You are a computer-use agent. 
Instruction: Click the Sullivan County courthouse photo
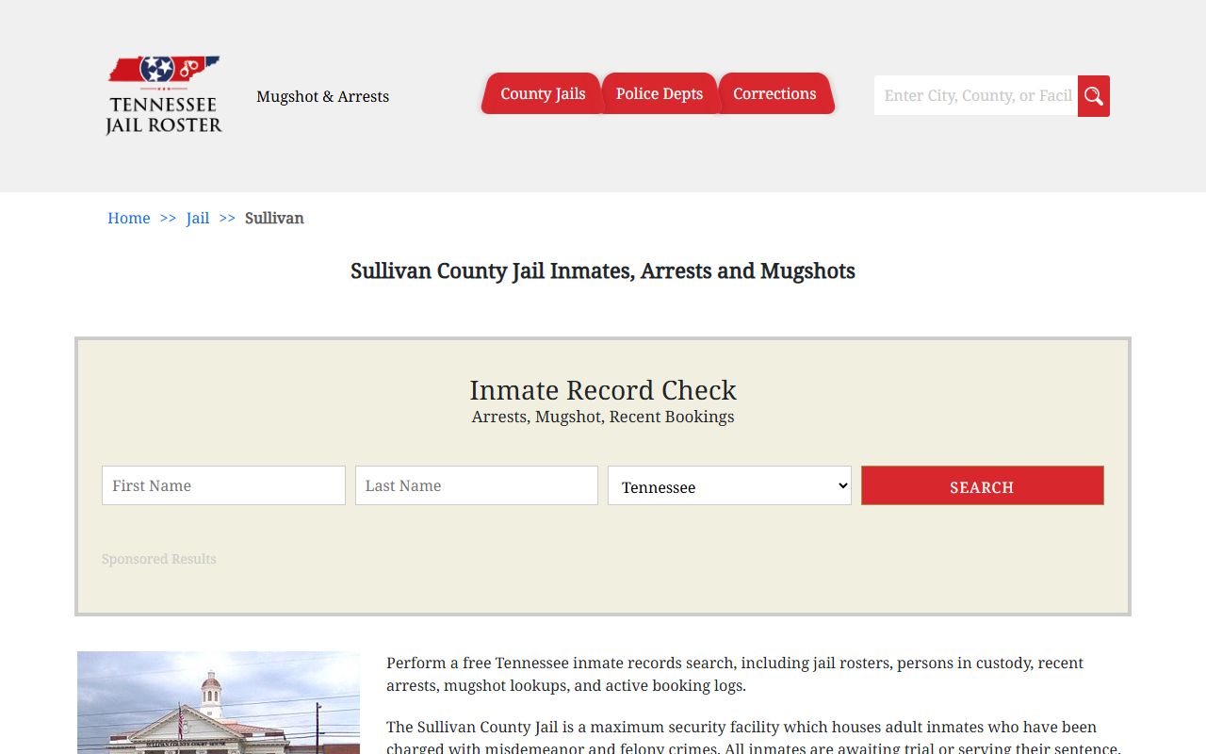[x=219, y=702]
